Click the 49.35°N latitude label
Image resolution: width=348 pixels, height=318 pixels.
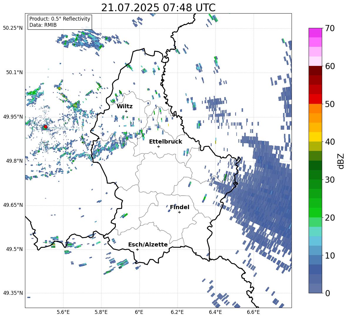(x=13, y=293)
